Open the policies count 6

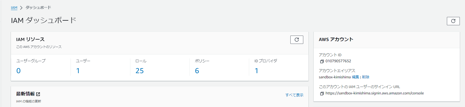[197, 71]
